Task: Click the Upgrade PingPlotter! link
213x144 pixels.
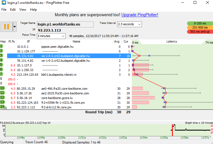Action: click(x=140, y=15)
